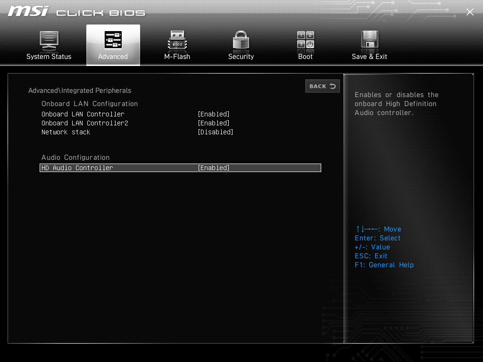Open the Boot numbered keys icon
The image size is (483, 362).
click(x=305, y=40)
